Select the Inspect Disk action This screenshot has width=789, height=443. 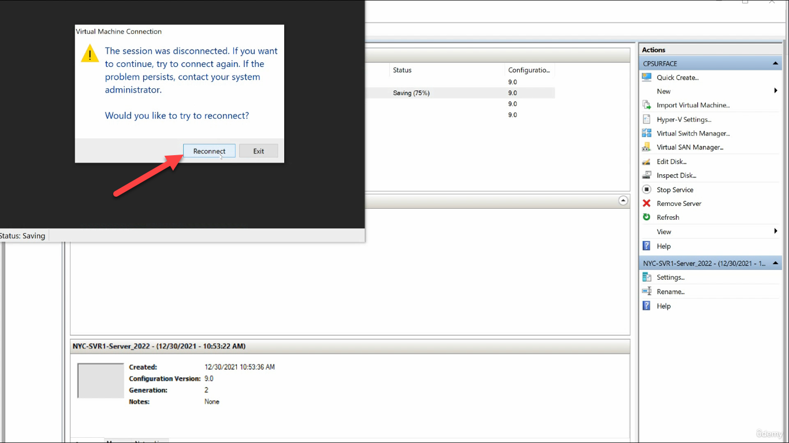(x=676, y=175)
